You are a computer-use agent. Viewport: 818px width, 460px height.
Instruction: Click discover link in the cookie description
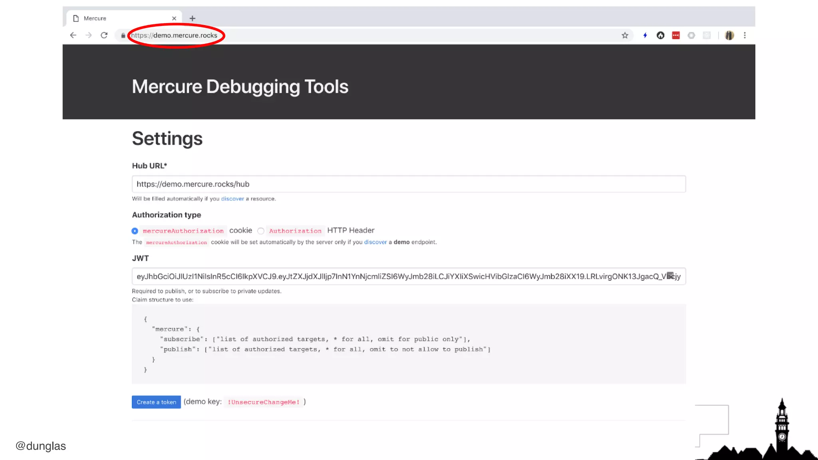click(375, 242)
